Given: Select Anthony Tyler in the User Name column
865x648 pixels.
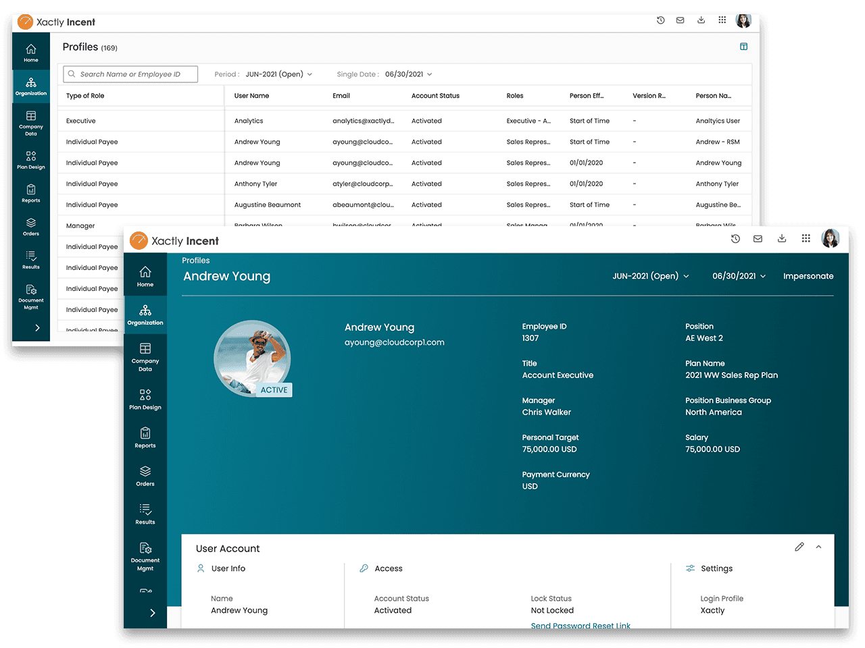Looking at the screenshot, I should (255, 184).
